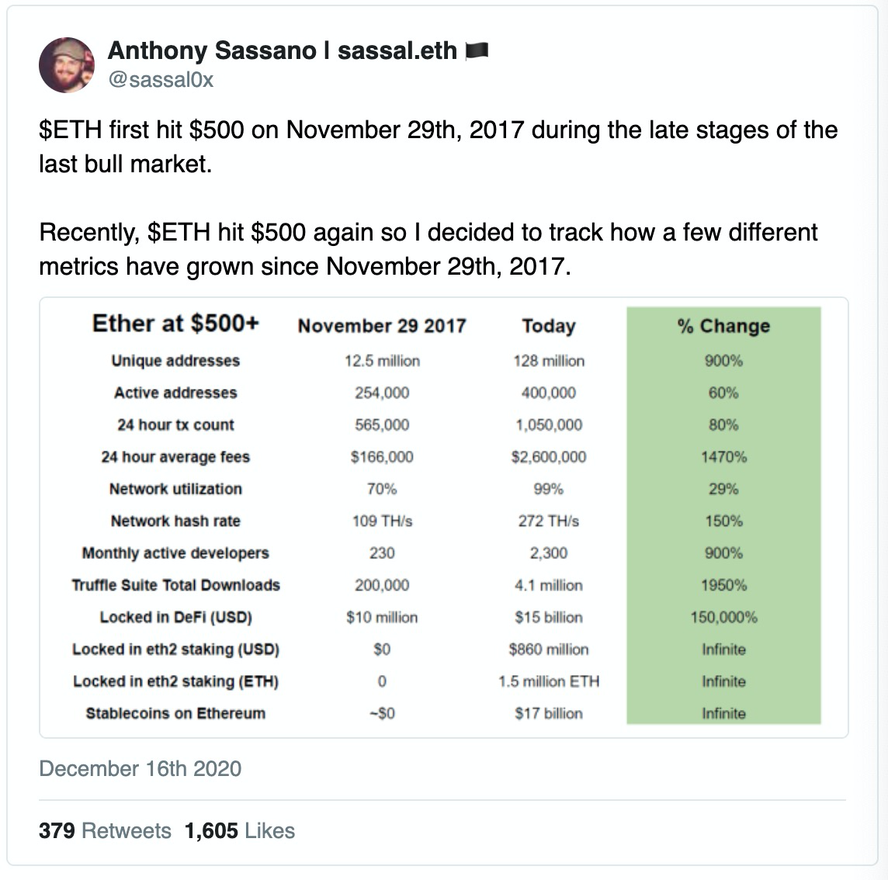Click the Ether at $500+ table title
The height and width of the screenshot is (880, 888).
(175, 324)
